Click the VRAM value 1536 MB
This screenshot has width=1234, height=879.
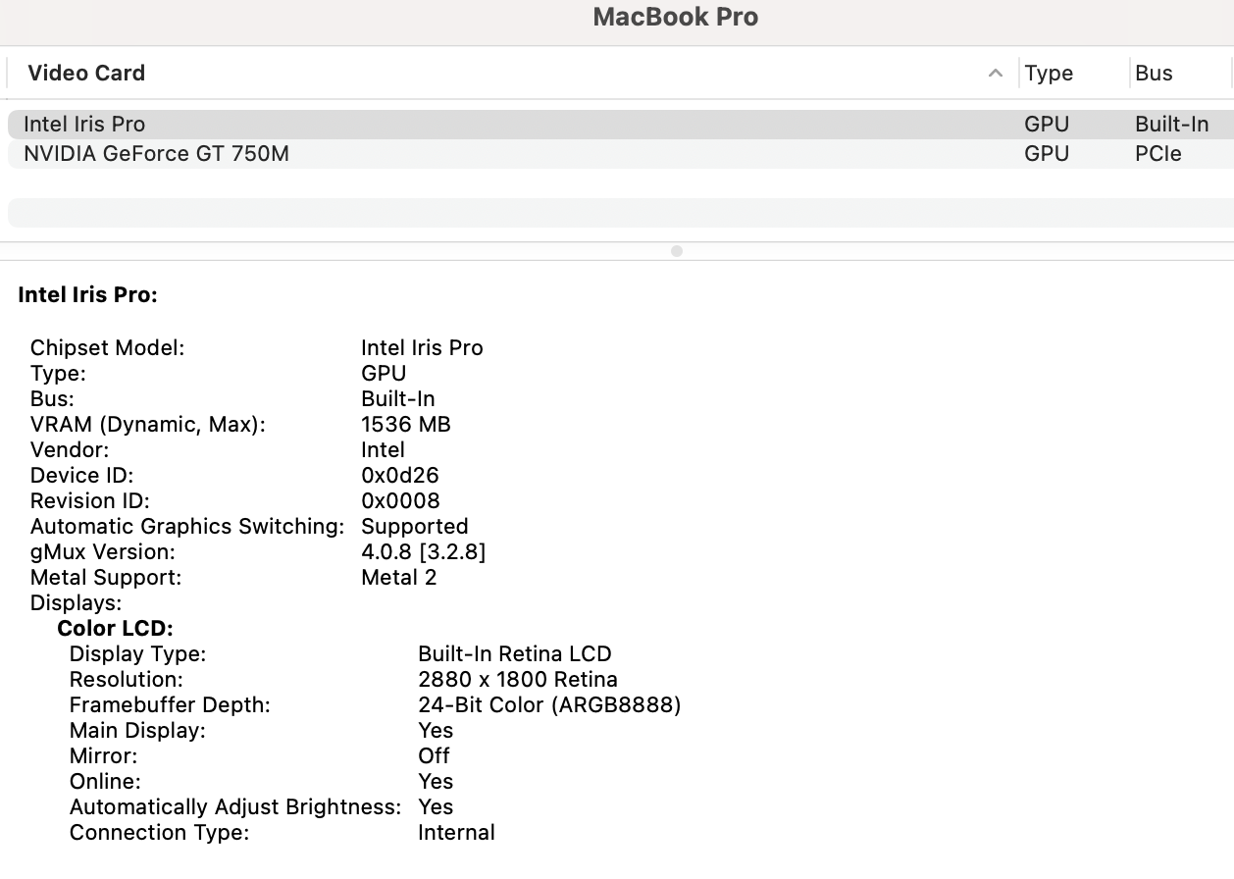coord(406,425)
